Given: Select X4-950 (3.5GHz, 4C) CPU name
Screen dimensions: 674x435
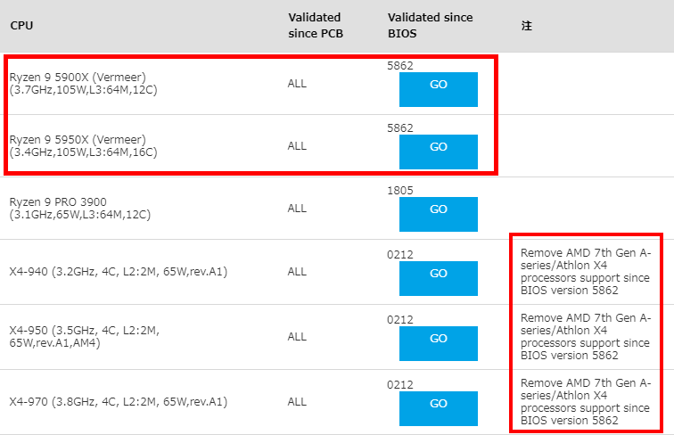Looking at the screenshot, I should [x=84, y=337].
